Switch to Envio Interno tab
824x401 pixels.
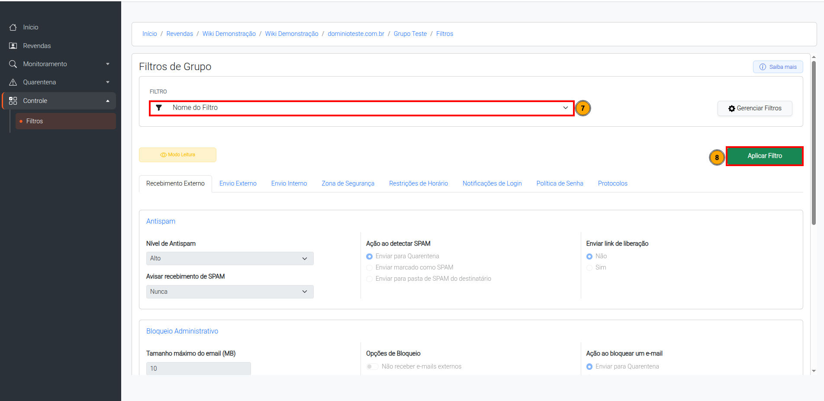(x=289, y=183)
